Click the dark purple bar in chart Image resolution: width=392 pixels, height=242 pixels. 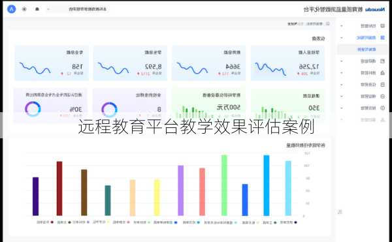[36, 196]
